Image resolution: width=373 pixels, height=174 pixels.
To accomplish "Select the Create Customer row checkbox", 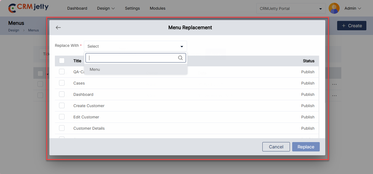I will tap(62, 105).
